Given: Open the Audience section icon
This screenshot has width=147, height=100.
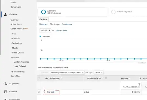Looking at the screenshot, I should pos(6,14).
